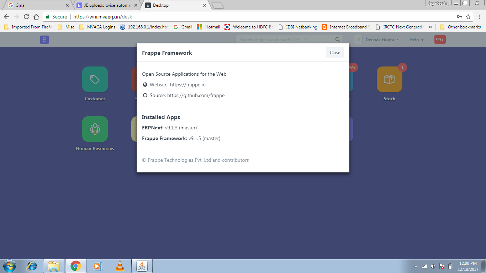Expand the Deepak Gupta user dropdown
This screenshot has width=486, height=273.
[382, 40]
